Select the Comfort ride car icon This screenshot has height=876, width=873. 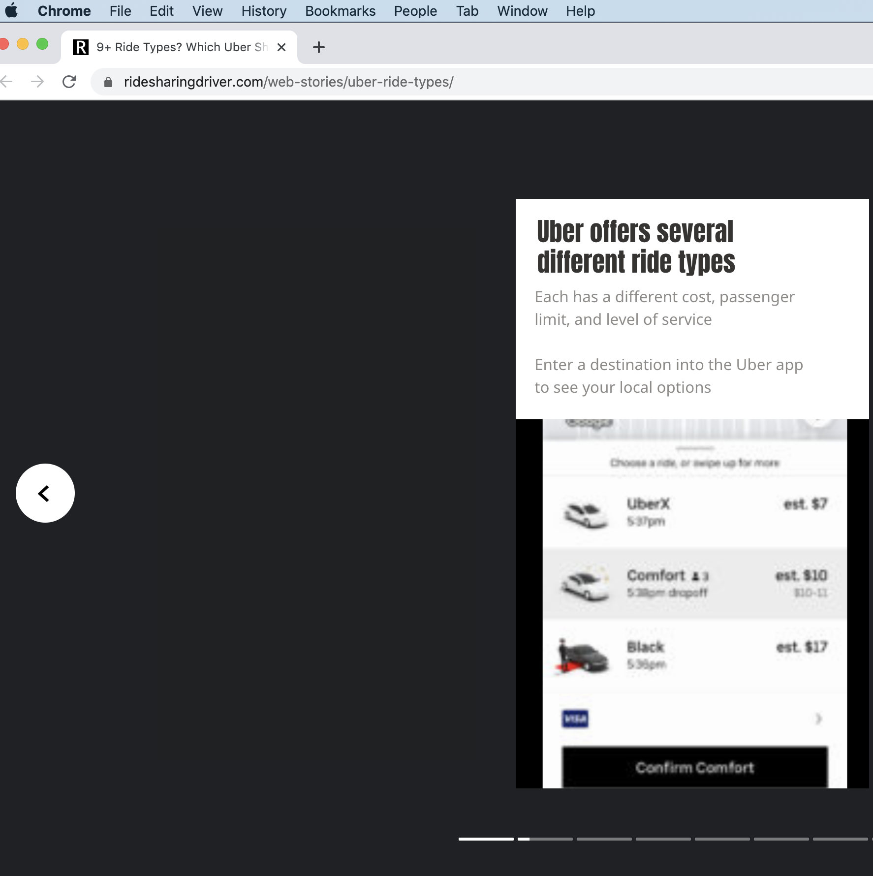click(584, 584)
